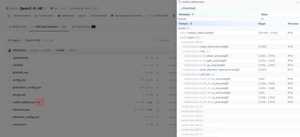Click download icon for generation_config.json

157,88
